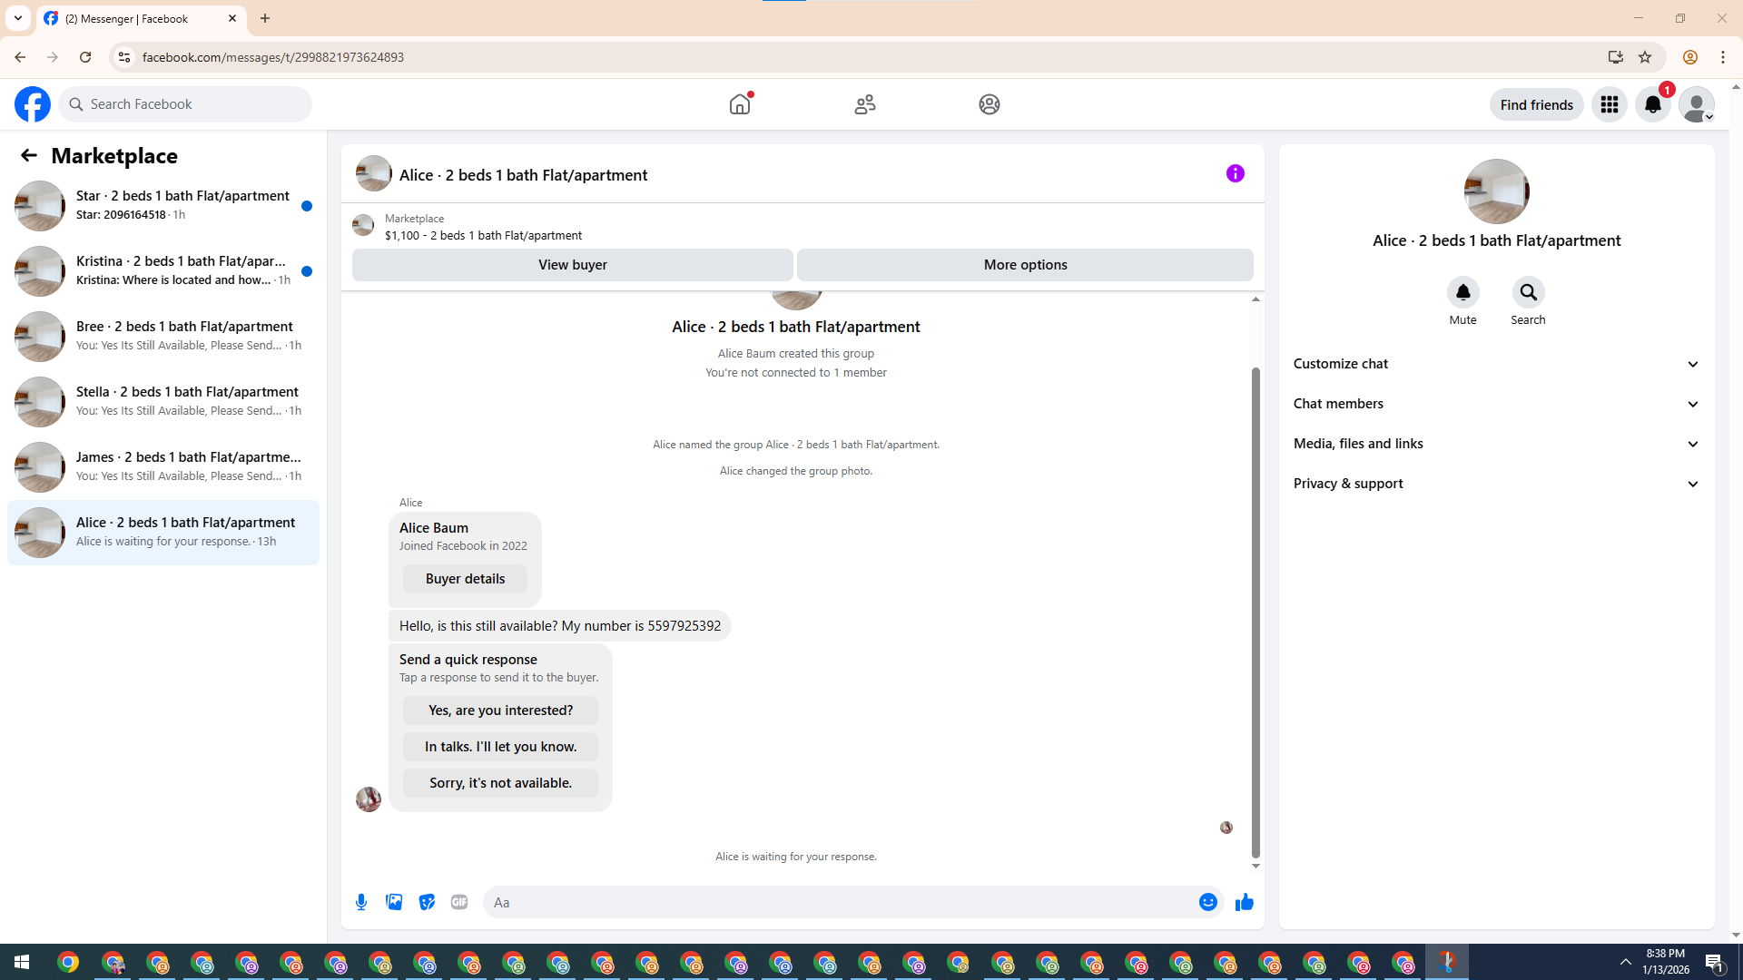Send quick response "Yes, are you interested?"
Screen dimensions: 1743x980
[x=500, y=710]
